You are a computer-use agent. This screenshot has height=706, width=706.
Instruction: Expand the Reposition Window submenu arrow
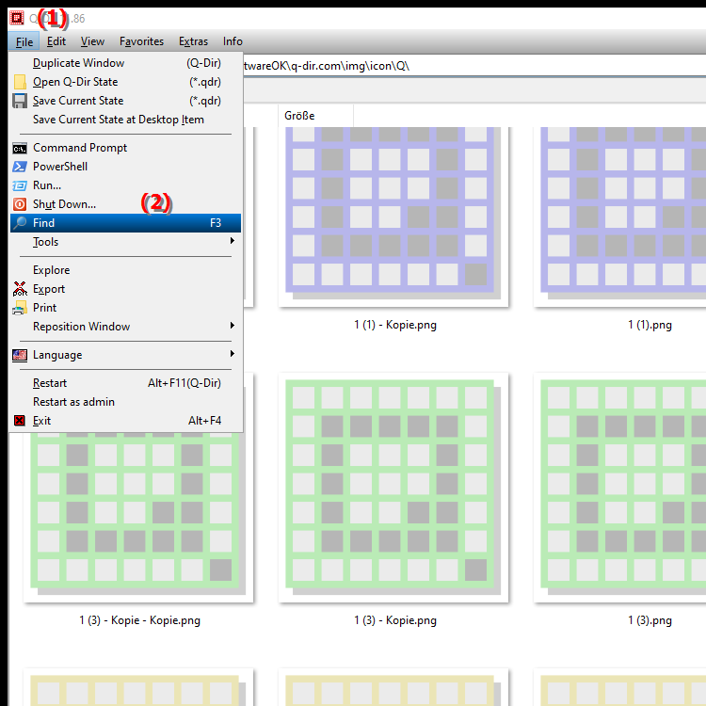click(232, 326)
